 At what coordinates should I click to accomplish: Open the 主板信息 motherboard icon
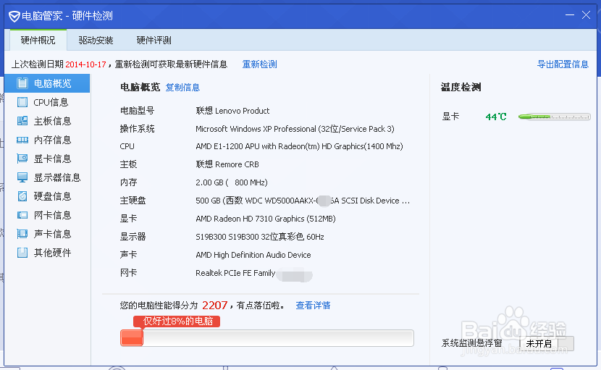point(22,121)
